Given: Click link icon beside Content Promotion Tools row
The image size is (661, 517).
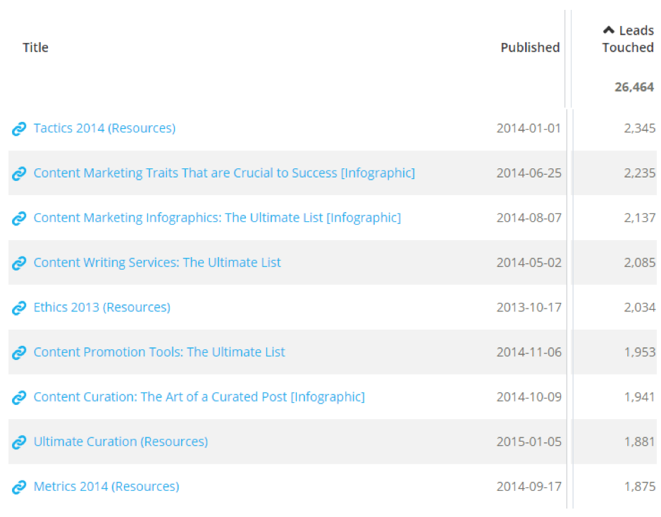Looking at the screenshot, I should (x=19, y=353).
